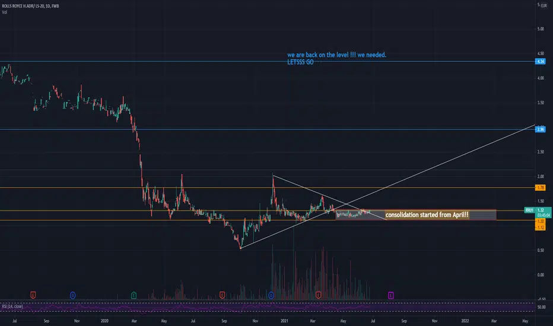Image resolution: width=553 pixels, height=326 pixels.
Task: Click the EUR currency label
Action: [544, 6]
